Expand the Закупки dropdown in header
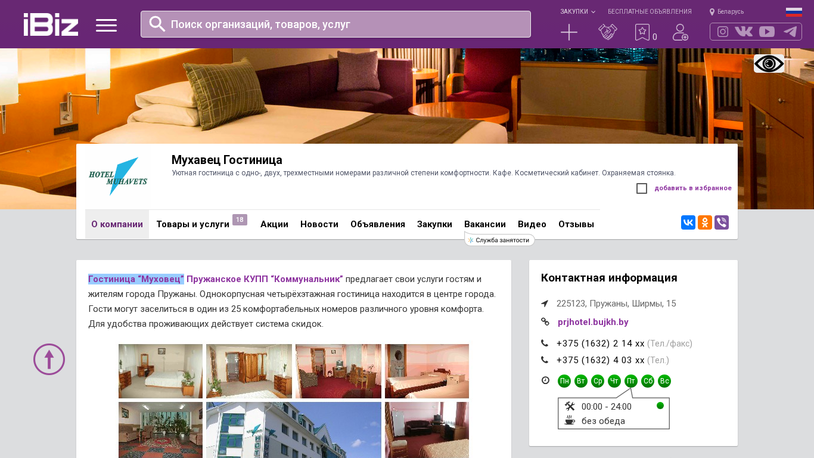The height and width of the screenshot is (458, 814). click(x=577, y=11)
